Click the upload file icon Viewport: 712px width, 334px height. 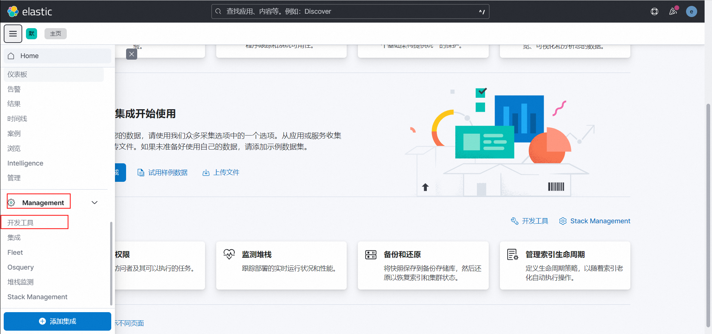(x=206, y=173)
